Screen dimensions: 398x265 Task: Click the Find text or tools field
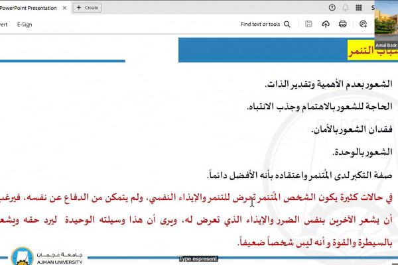click(x=260, y=25)
